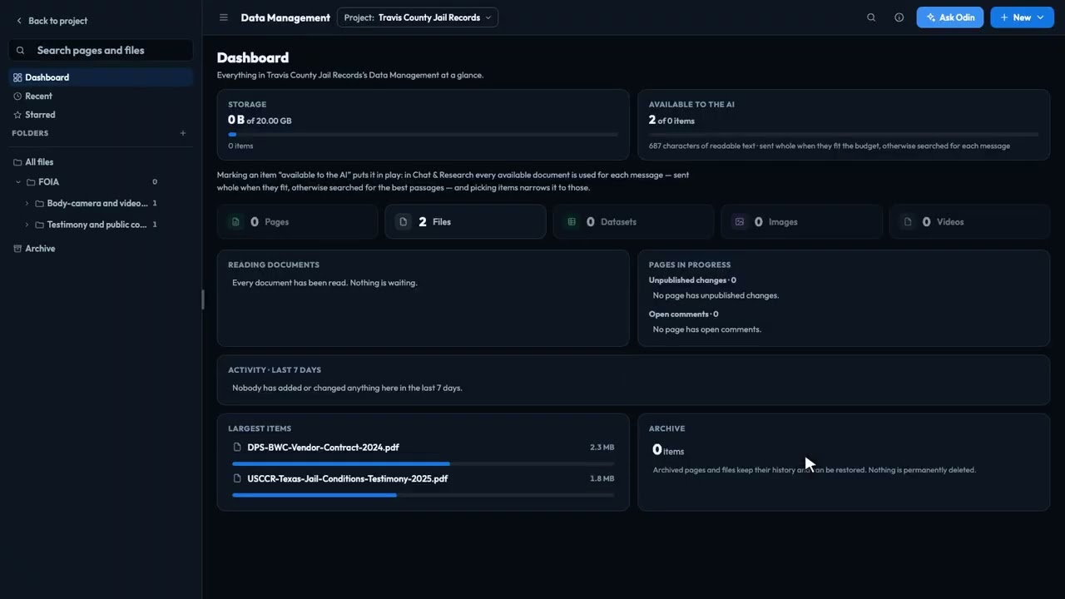The image size is (1065, 599).
Task: Click the 0 Datasets summary card
Action: [633, 222]
